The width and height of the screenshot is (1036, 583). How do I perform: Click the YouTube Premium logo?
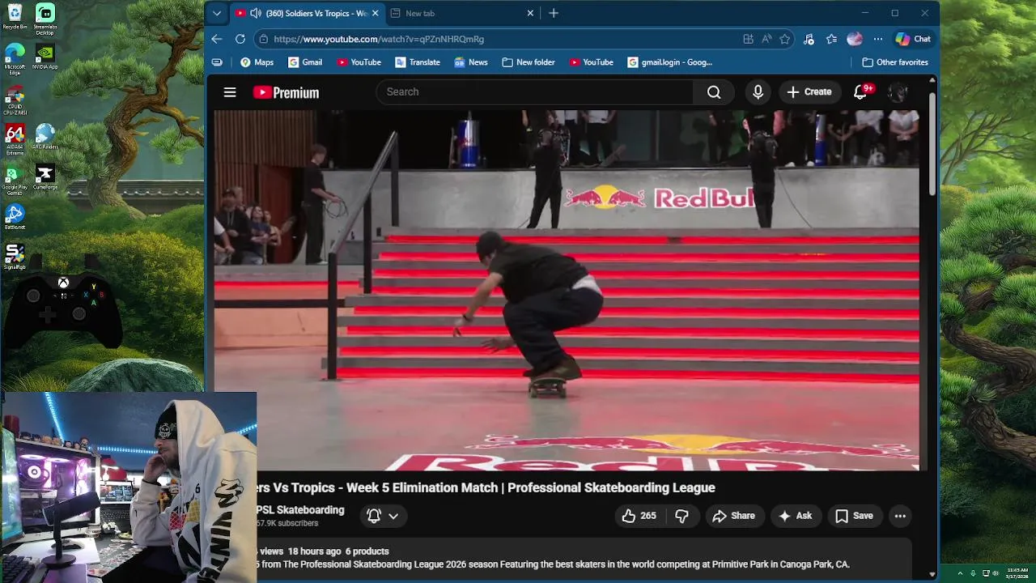tap(286, 92)
